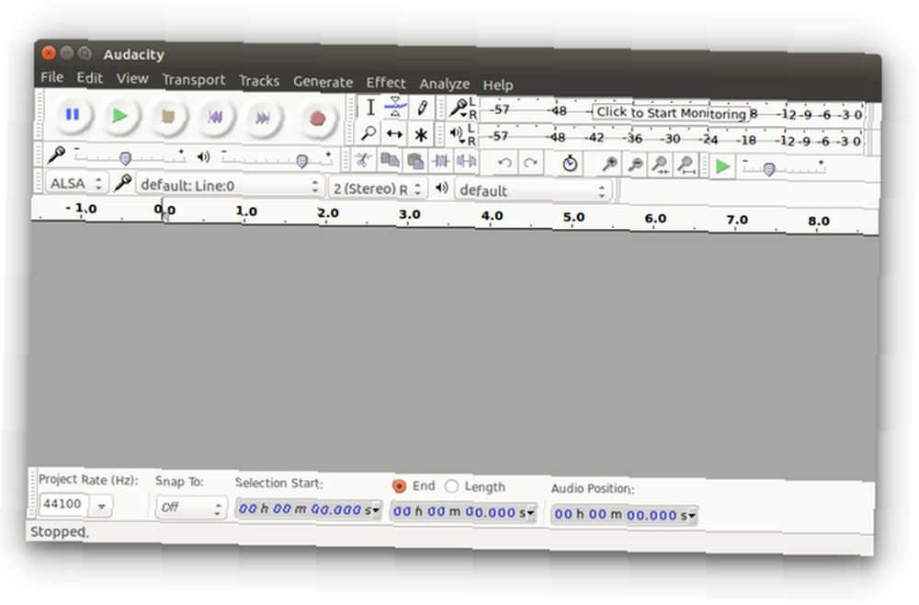This screenshot has height=605, width=919.
Task: Select the Multi-Tool asterisk mode
Action: [421, 135]
